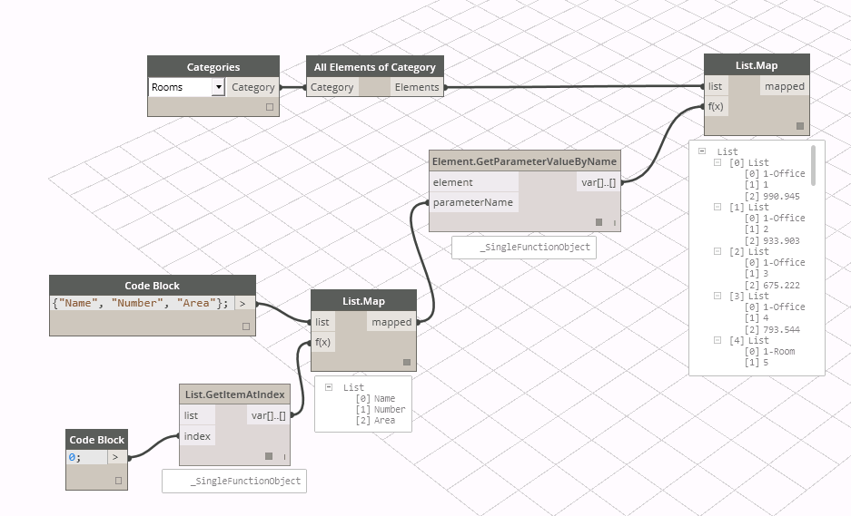This screenshot has width=851, height=516.
Task: Click preview icon on lower List.Map node
Action: [x=407, y=362]
